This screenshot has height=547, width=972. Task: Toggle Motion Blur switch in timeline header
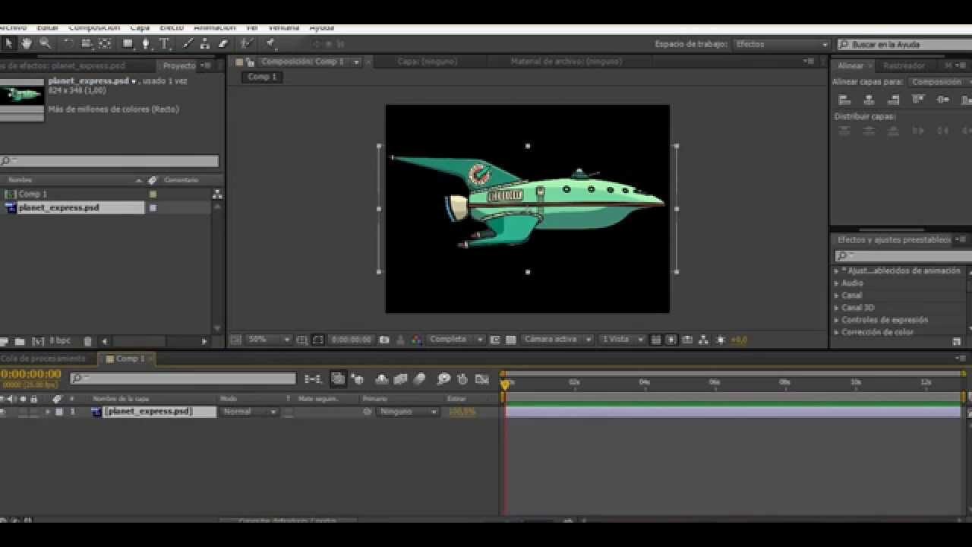419,378
